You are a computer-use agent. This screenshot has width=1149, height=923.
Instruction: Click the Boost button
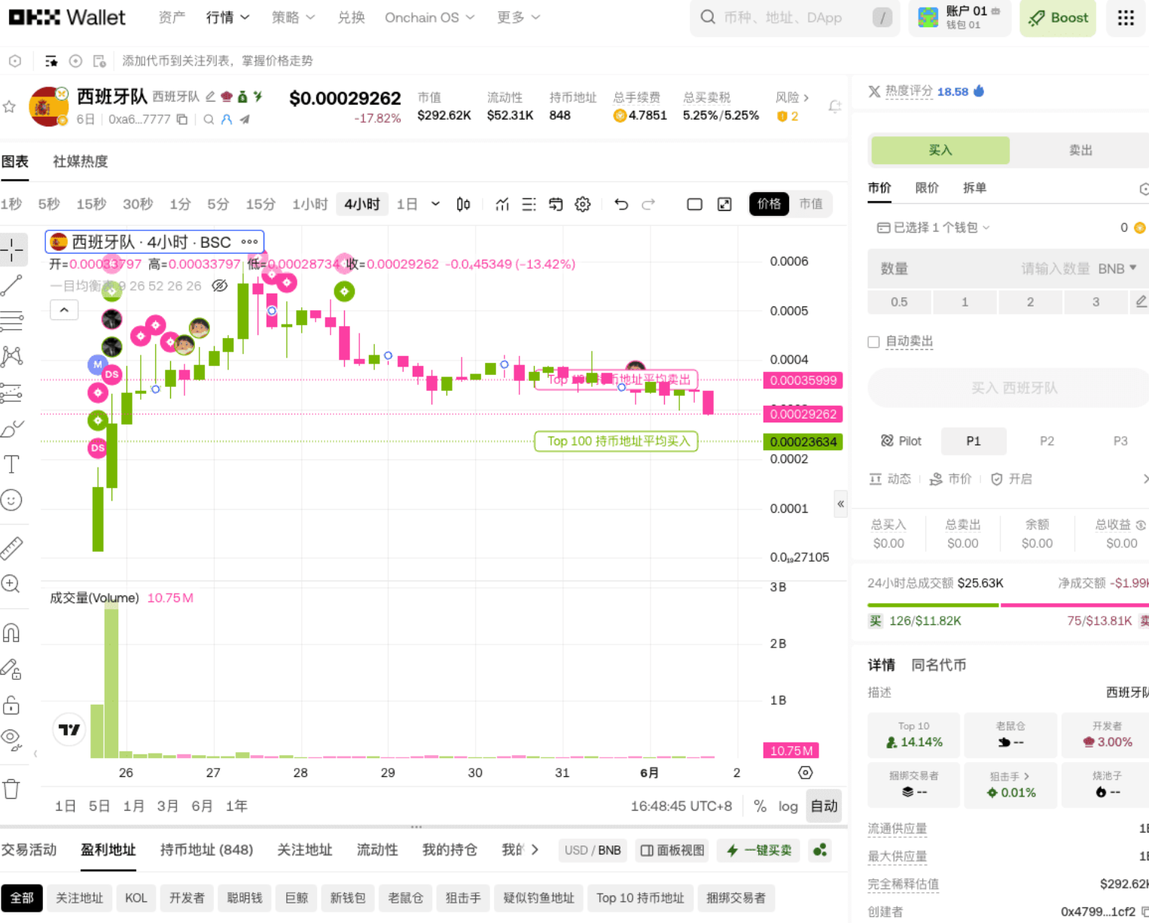pyautogui.click(x=1058, y=18)
